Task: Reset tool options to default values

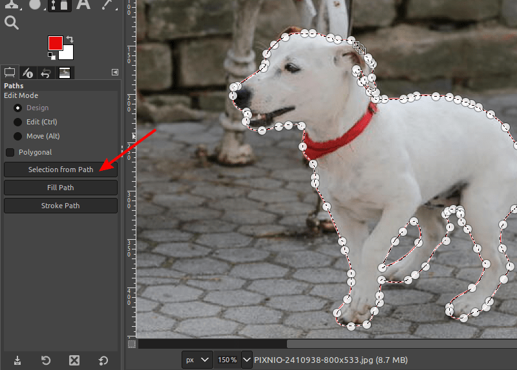Action: 103,361
